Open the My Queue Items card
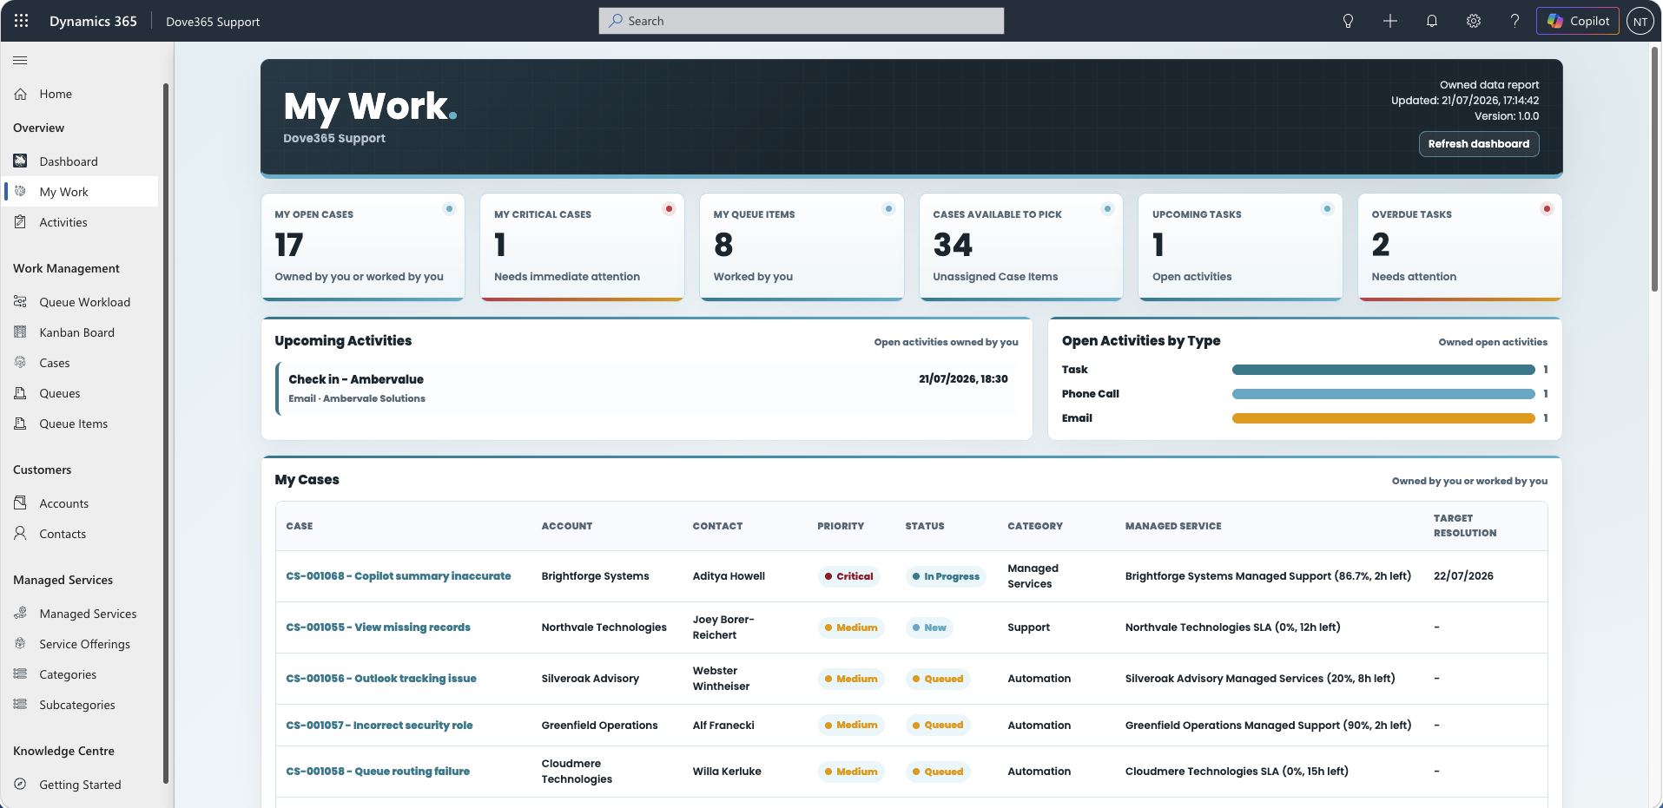 coord(802,247)
